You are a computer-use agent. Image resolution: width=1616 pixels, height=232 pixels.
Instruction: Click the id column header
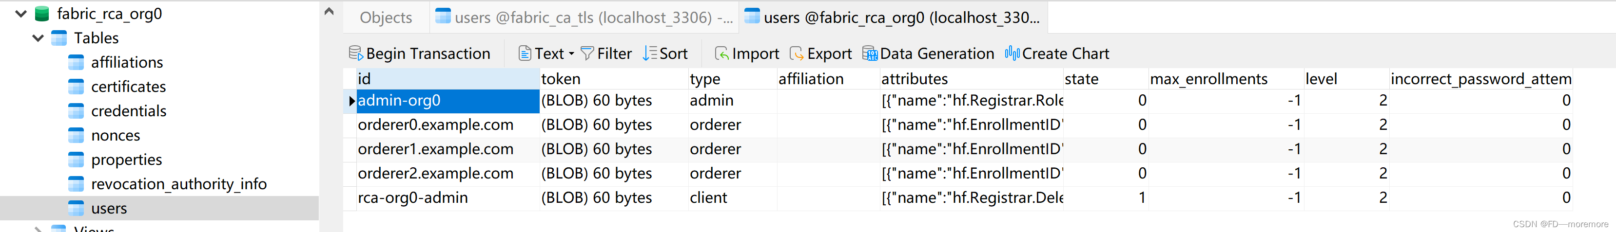(x=448, y=79)
